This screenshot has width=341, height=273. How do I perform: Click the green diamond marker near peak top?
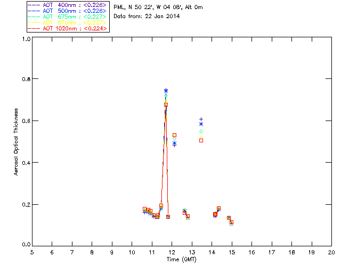point(166,96)
